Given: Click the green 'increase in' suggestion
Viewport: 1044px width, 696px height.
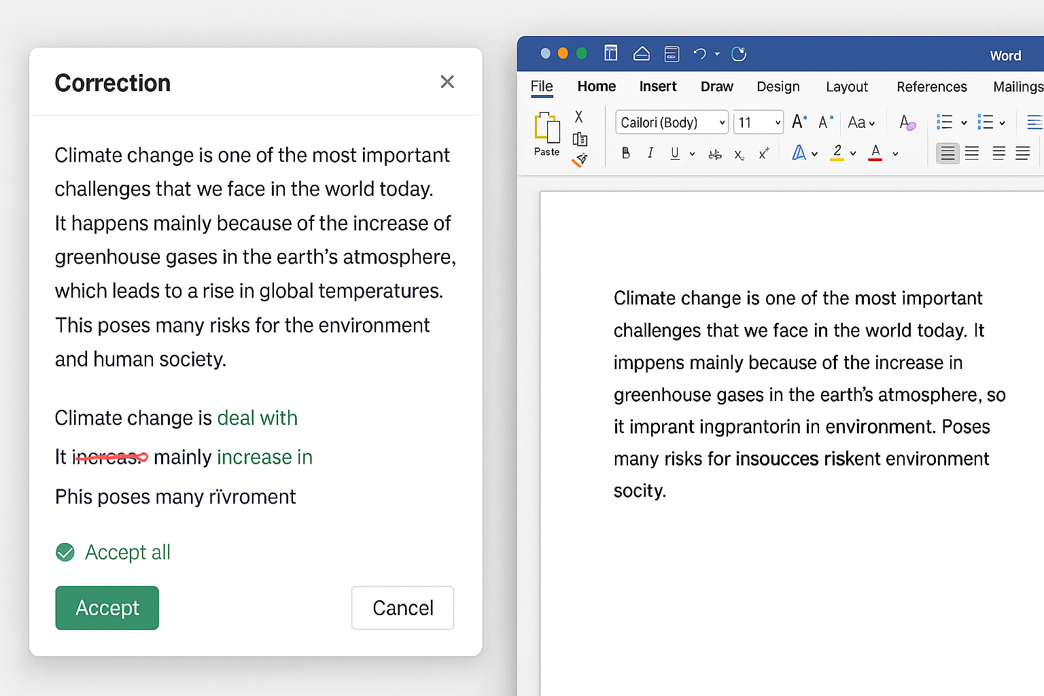Looking at the screenshot, I should (264, 457).
